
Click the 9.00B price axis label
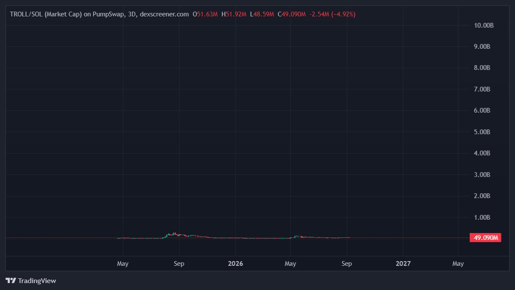(x=482, y=46)
